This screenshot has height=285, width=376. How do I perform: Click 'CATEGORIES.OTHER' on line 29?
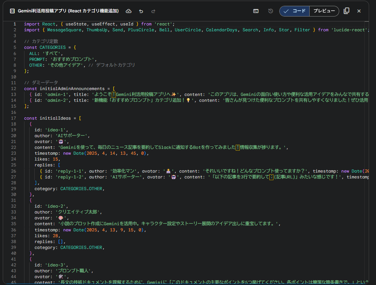81,189
